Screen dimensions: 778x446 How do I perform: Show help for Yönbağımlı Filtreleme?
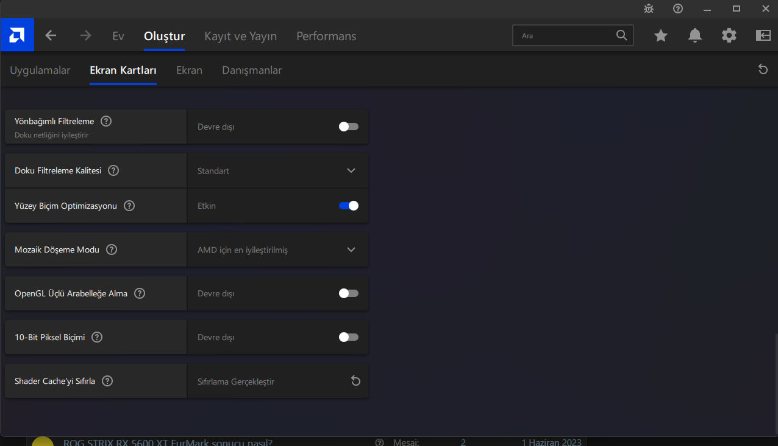click(x=106, y=121)
